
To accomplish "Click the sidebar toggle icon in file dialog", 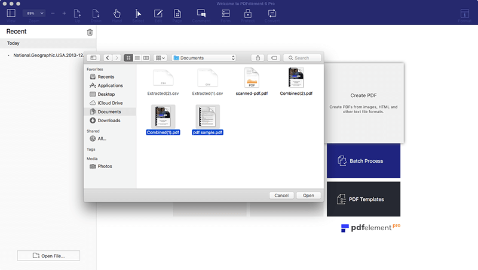I will (x=93, y=58).
